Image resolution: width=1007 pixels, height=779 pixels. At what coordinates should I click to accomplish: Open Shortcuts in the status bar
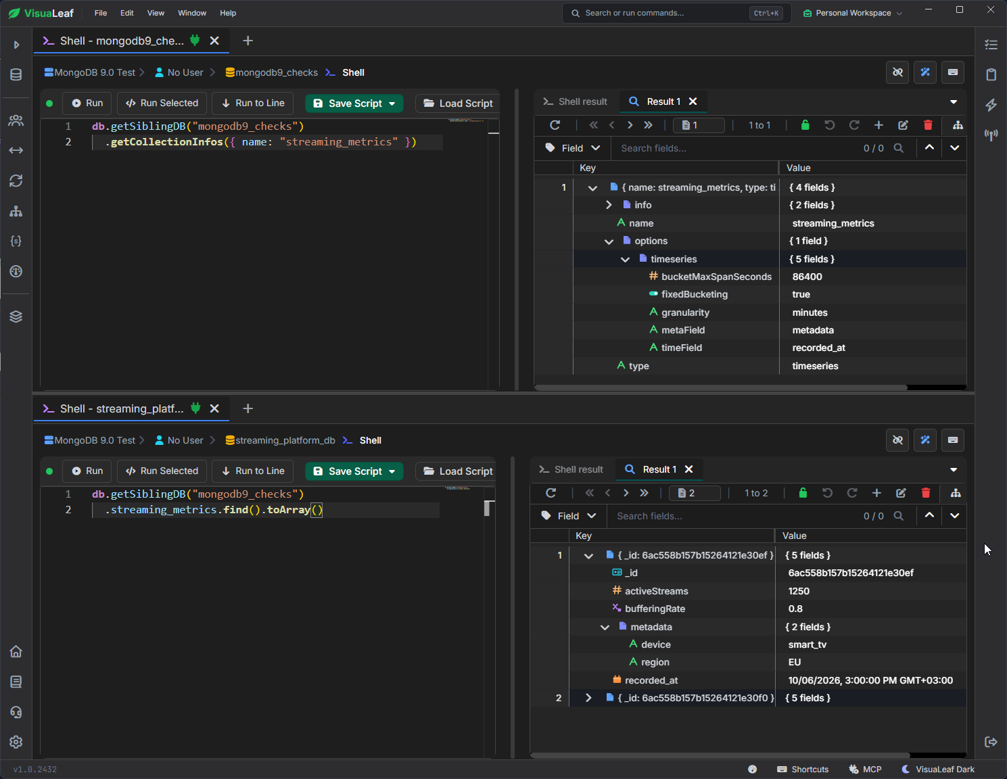(803, 770)
